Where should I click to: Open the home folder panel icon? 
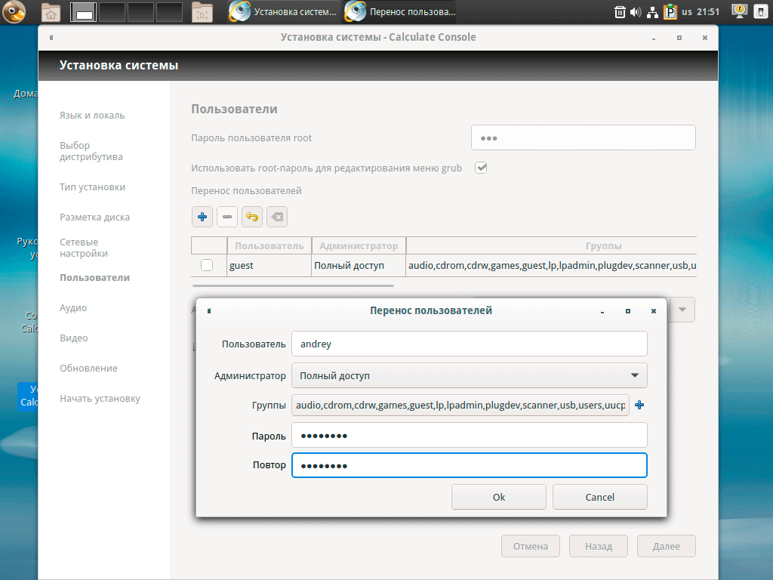tap(51, 12)
